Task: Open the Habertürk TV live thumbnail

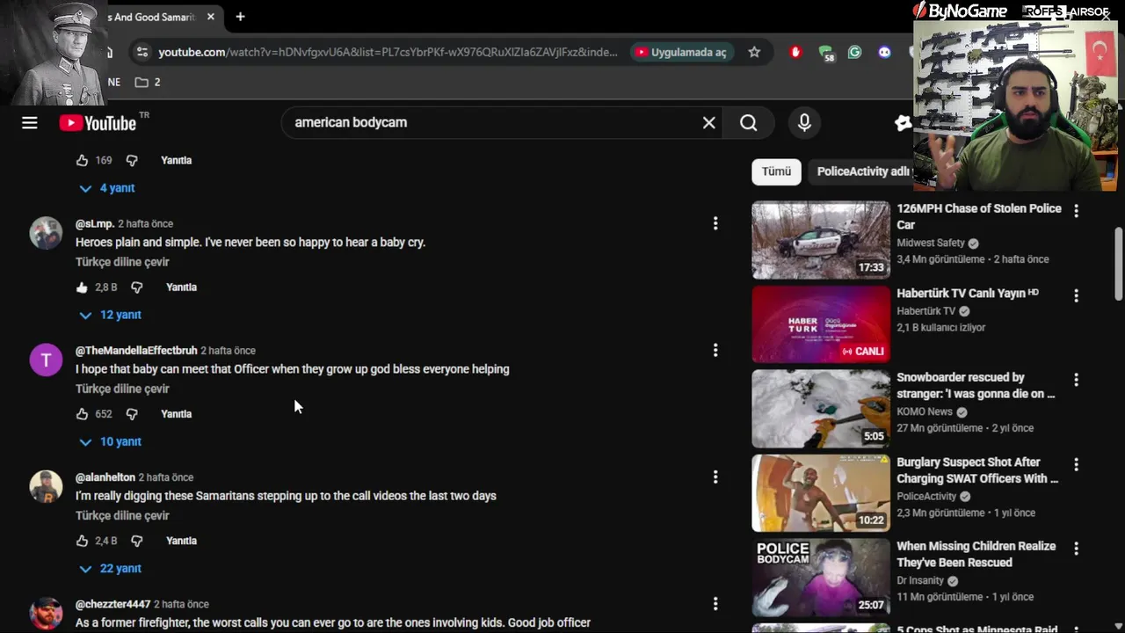Action: click(821, 324)
